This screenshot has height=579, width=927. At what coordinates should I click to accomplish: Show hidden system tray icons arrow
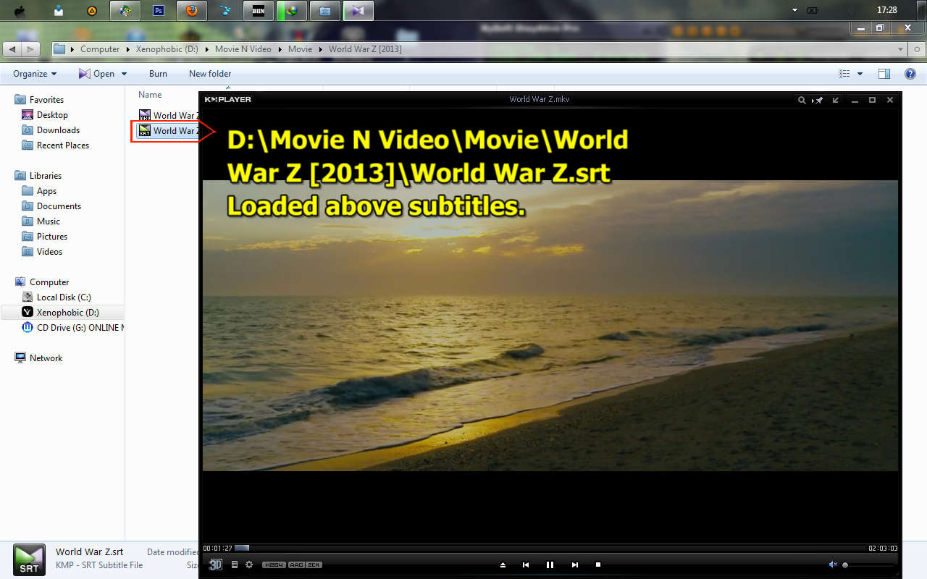tap(794, 11)
